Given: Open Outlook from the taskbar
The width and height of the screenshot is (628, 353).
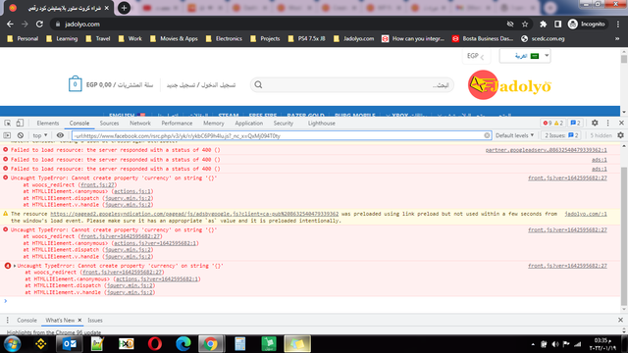Looking at the screenshot, I should pos(70,344).
